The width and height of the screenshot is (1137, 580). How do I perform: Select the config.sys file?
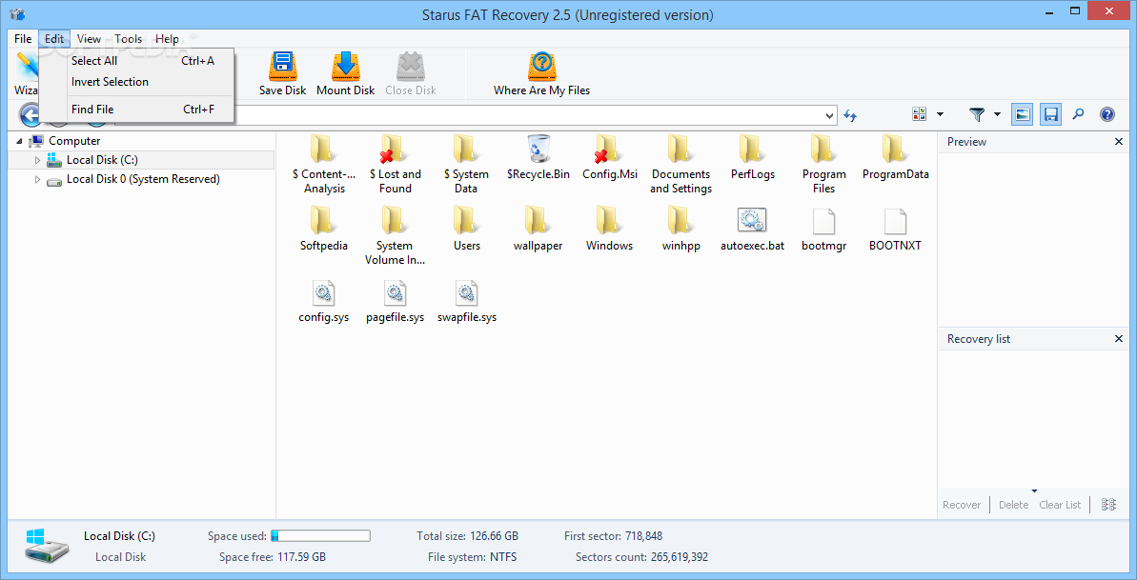[x=324, y=300]
